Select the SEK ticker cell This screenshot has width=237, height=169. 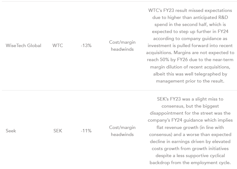click(x=58, y=131)
